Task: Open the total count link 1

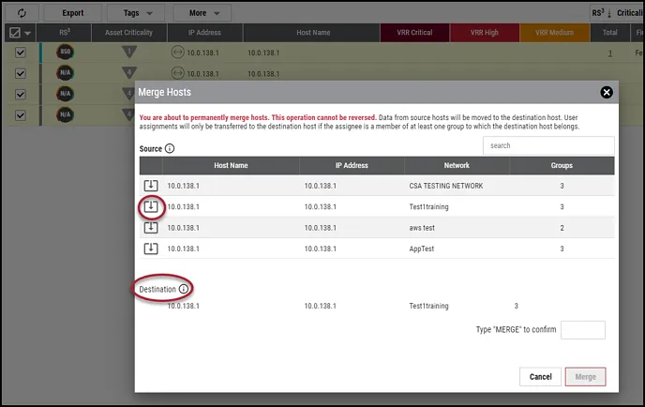Action: [x=610, y=53]
